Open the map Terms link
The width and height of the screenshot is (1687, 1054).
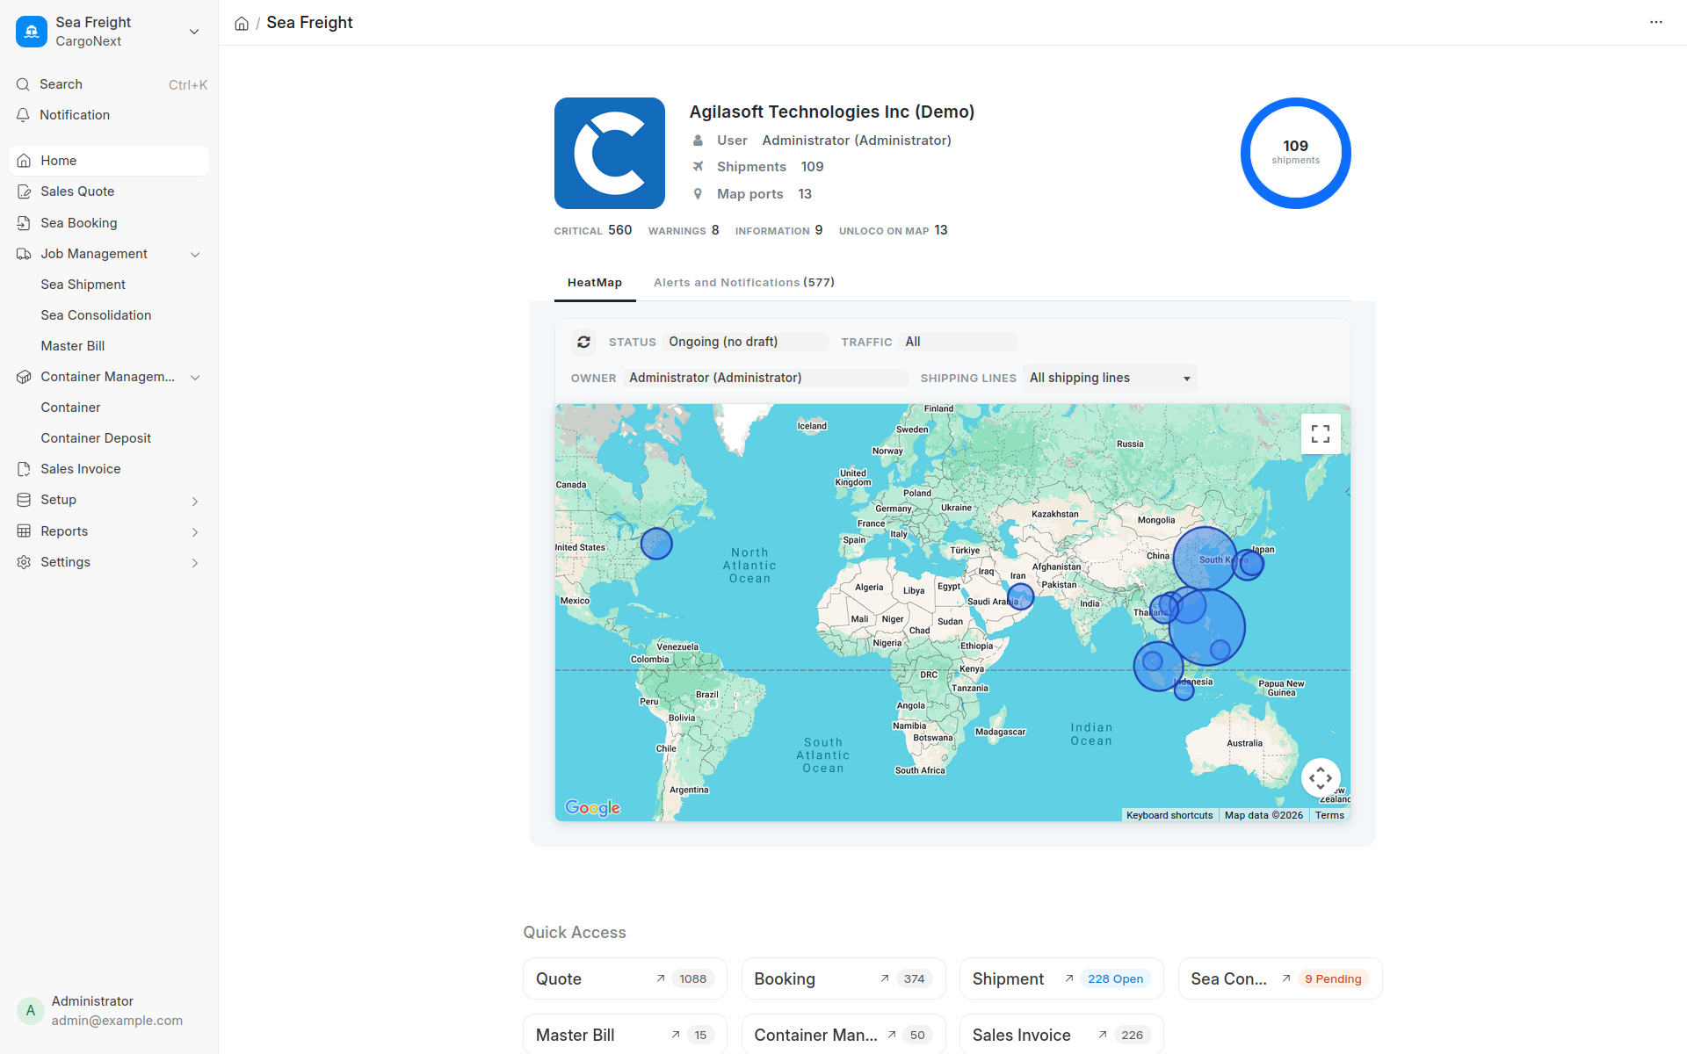pos(1329,815)
